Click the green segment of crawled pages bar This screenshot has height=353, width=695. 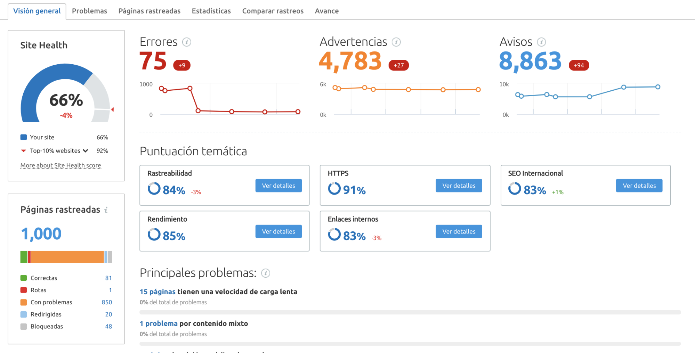(x=24, y=257)
